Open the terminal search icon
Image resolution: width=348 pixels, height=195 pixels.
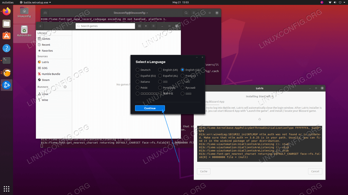pos(186,13)
